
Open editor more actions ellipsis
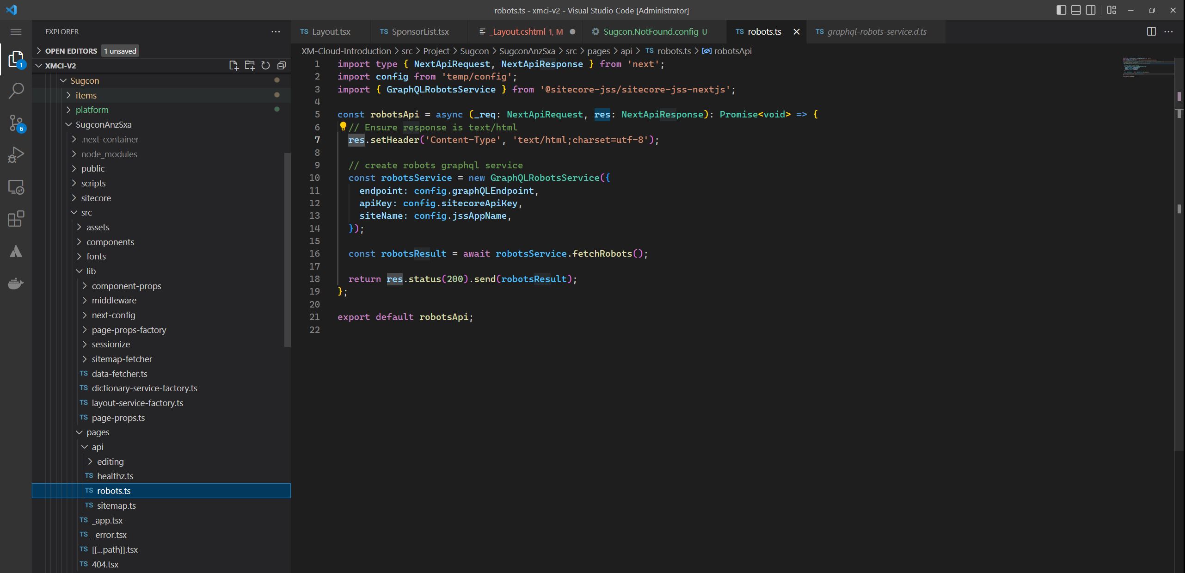(1168, 31)
